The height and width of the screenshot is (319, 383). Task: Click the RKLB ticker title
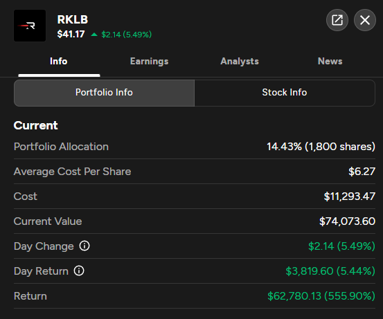pos(73,19)
